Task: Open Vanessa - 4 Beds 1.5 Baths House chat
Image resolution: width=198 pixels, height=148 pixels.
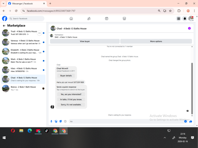Action: point(23,42)
